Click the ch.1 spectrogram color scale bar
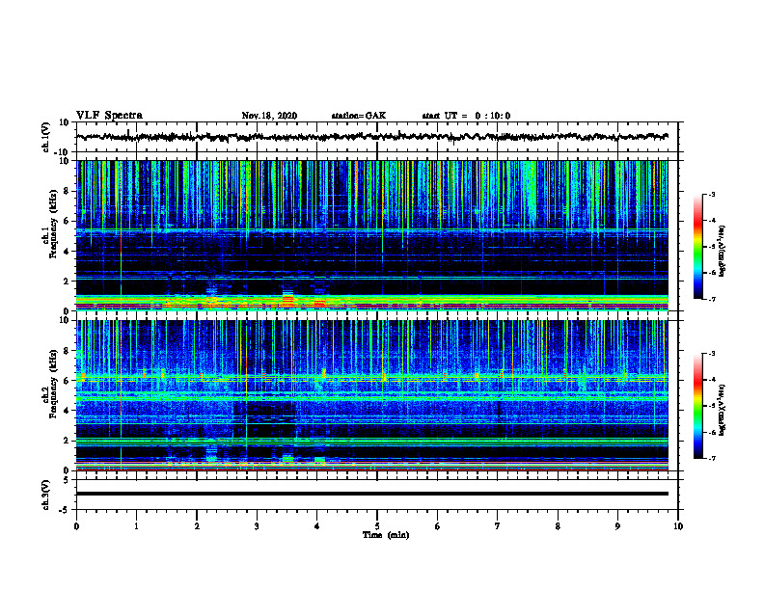 698,247
